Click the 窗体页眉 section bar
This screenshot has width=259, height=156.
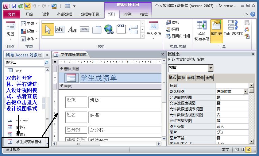(x=110, y=69)
